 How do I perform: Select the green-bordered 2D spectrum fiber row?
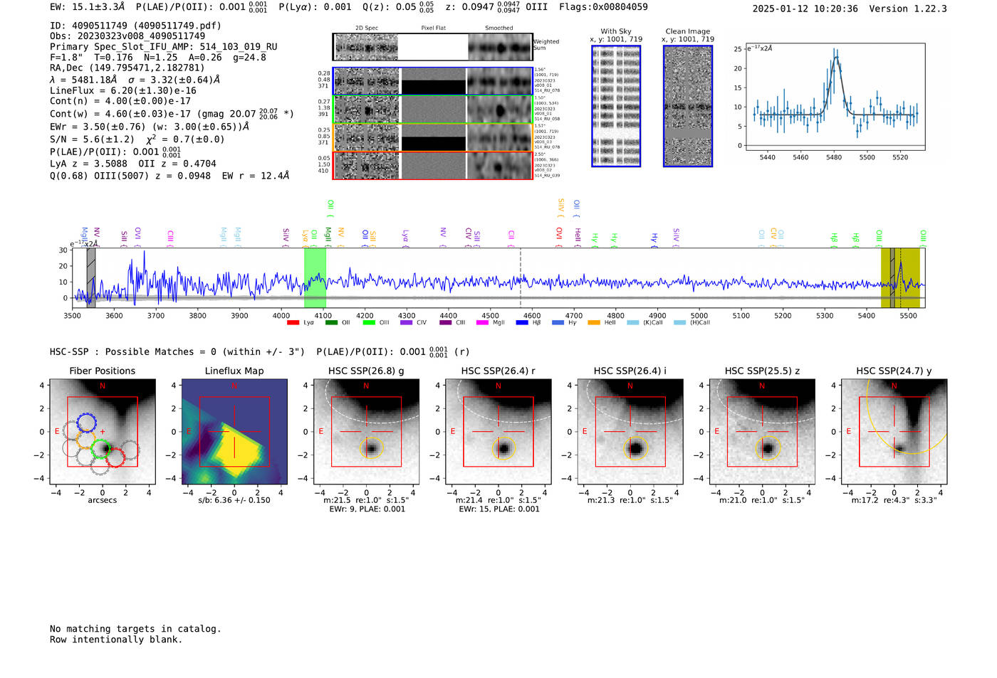[x=433, y=110]
